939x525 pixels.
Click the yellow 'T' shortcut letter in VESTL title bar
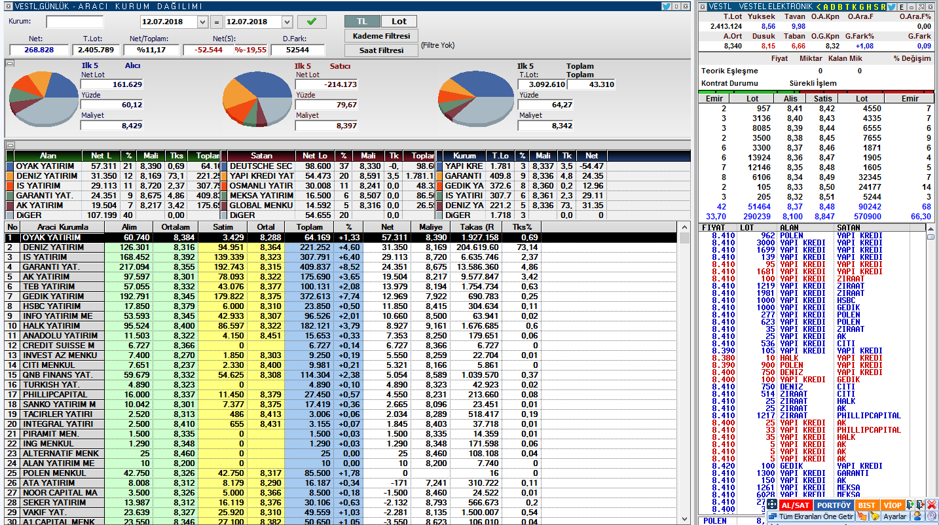pyautogui.click(x=847, y=7)
